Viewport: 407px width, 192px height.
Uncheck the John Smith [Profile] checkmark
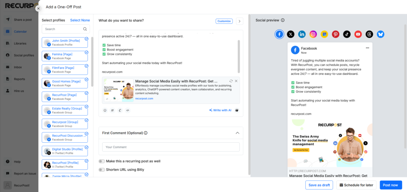(x=86, y=39)
